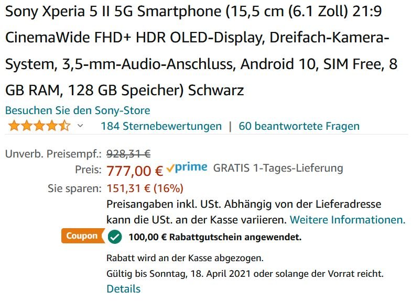This screenshot has height=303, width=412.
Task: Click the star rating icons
Action: pyautogui.click(x=39, y=126)
